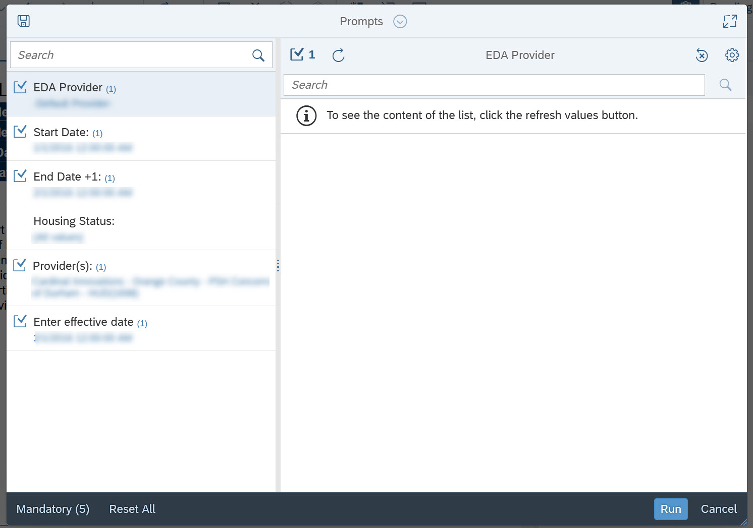Select the Enter effective date prompt label
The image size is (753, 528).
click(x=83, y=322)
